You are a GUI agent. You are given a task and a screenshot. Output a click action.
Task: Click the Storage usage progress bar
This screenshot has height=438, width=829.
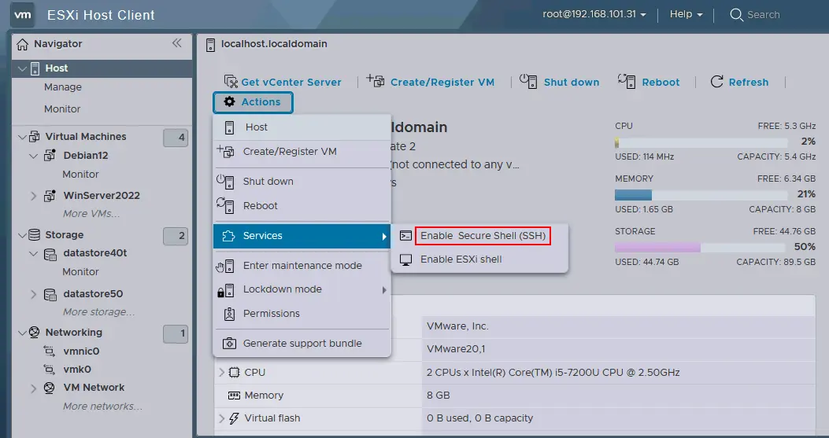point(701,247)
